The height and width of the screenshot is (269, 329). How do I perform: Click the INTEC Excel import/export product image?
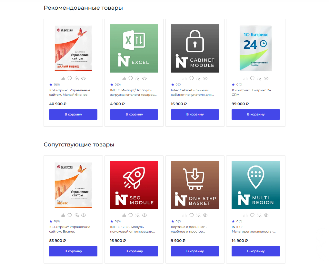click(x=134, y=48)
